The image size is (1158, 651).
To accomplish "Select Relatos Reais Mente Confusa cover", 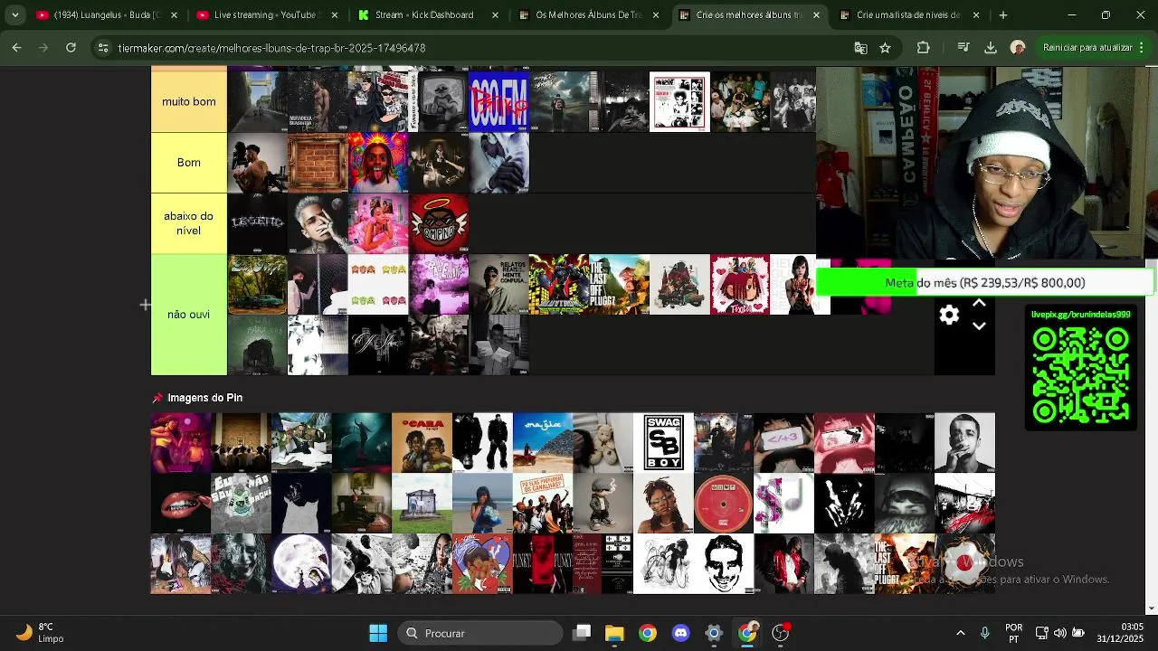I will pyautogui.click(x=498, y=284).
